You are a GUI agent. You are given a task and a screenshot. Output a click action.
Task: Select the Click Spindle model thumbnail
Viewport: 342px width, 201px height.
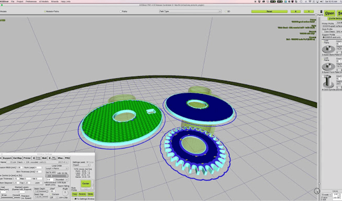pyautogui.click(x=328, y=82)
